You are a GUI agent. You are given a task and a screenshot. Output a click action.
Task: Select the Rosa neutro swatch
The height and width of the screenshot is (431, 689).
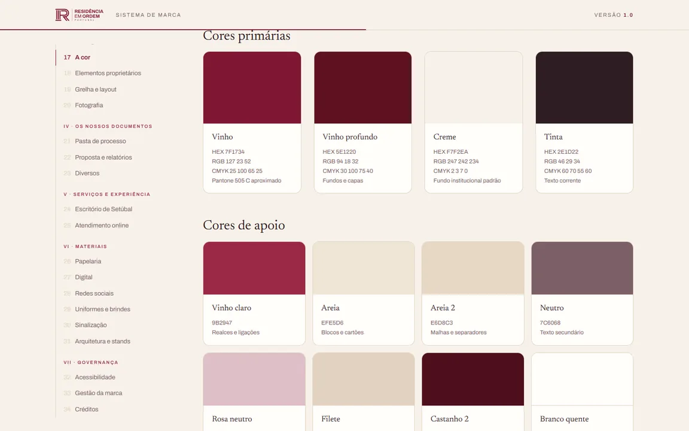click(254, 379)
